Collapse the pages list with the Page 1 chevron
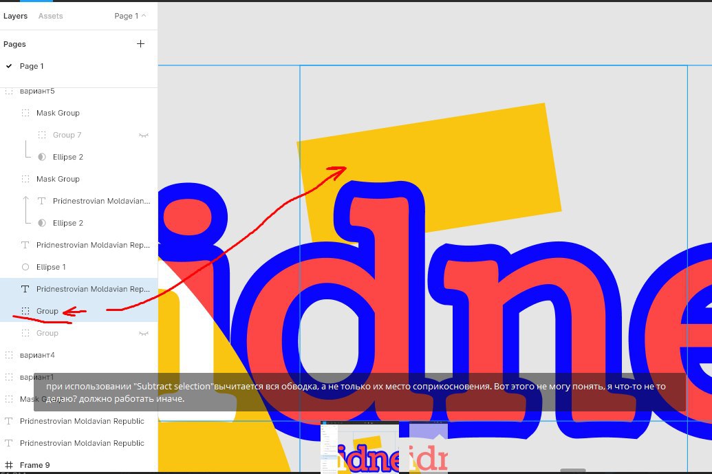This screenshot has width=712, height=474. [x=144, y=15]
